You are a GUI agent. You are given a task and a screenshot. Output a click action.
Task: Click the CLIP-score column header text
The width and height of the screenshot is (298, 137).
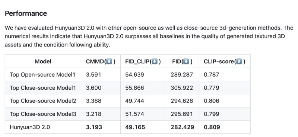[219, 61]
